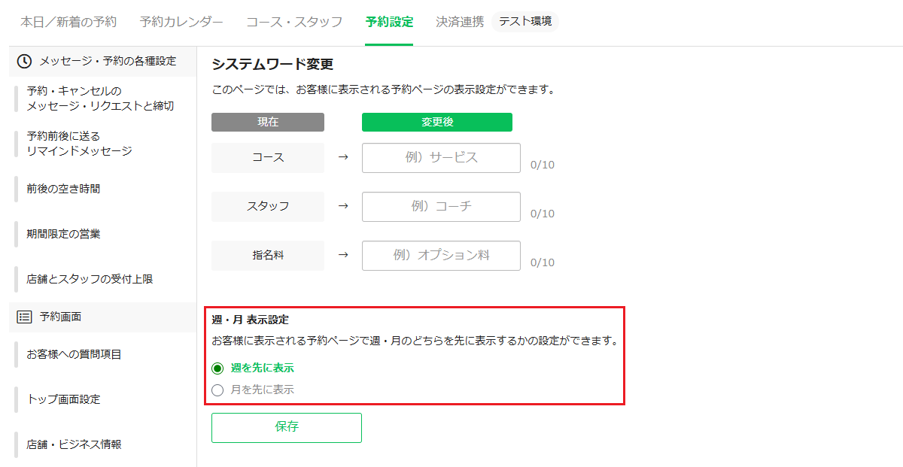Viewport: 903px width, 467px height.
Task: Open the 本日/新着の予約 tab
Action: pos(68,22)
